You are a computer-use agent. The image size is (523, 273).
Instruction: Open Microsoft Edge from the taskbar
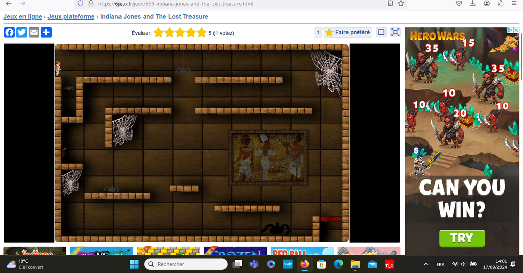[x=338, y=264]
